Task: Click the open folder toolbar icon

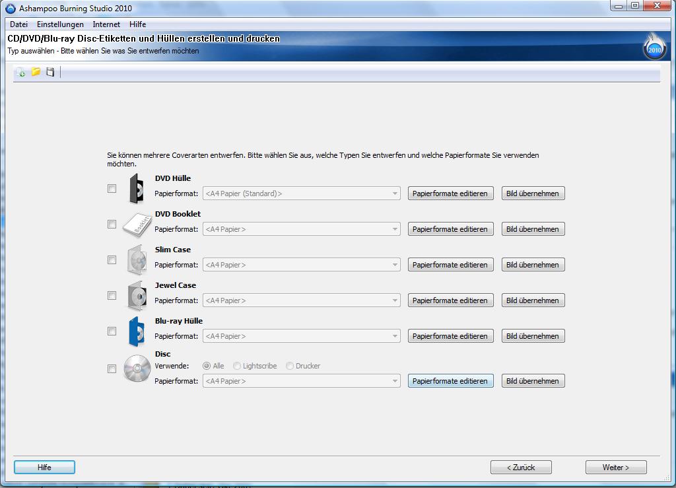Action: [x=36, y=71]
